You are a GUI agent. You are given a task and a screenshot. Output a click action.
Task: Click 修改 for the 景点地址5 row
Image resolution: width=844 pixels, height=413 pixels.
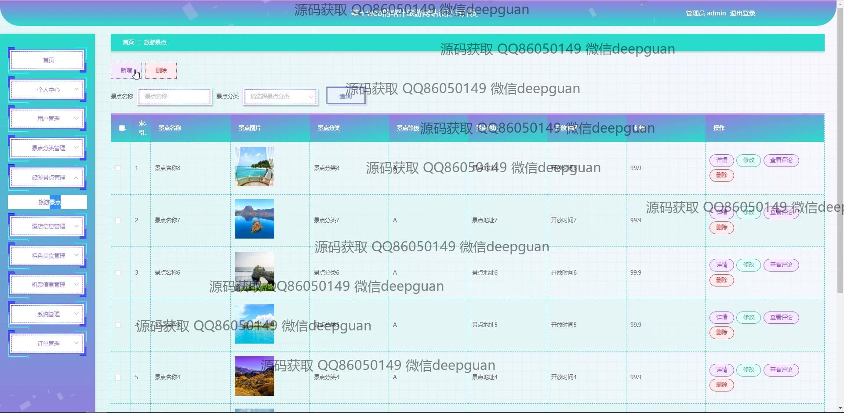point(749,317)
